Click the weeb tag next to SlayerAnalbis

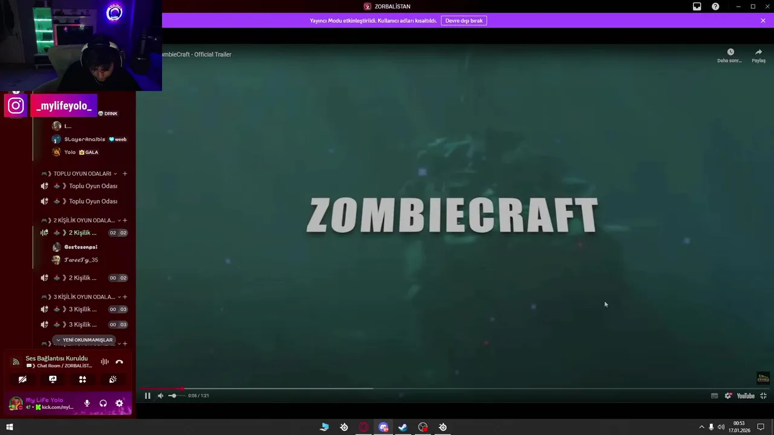click(x=118, y=140)
